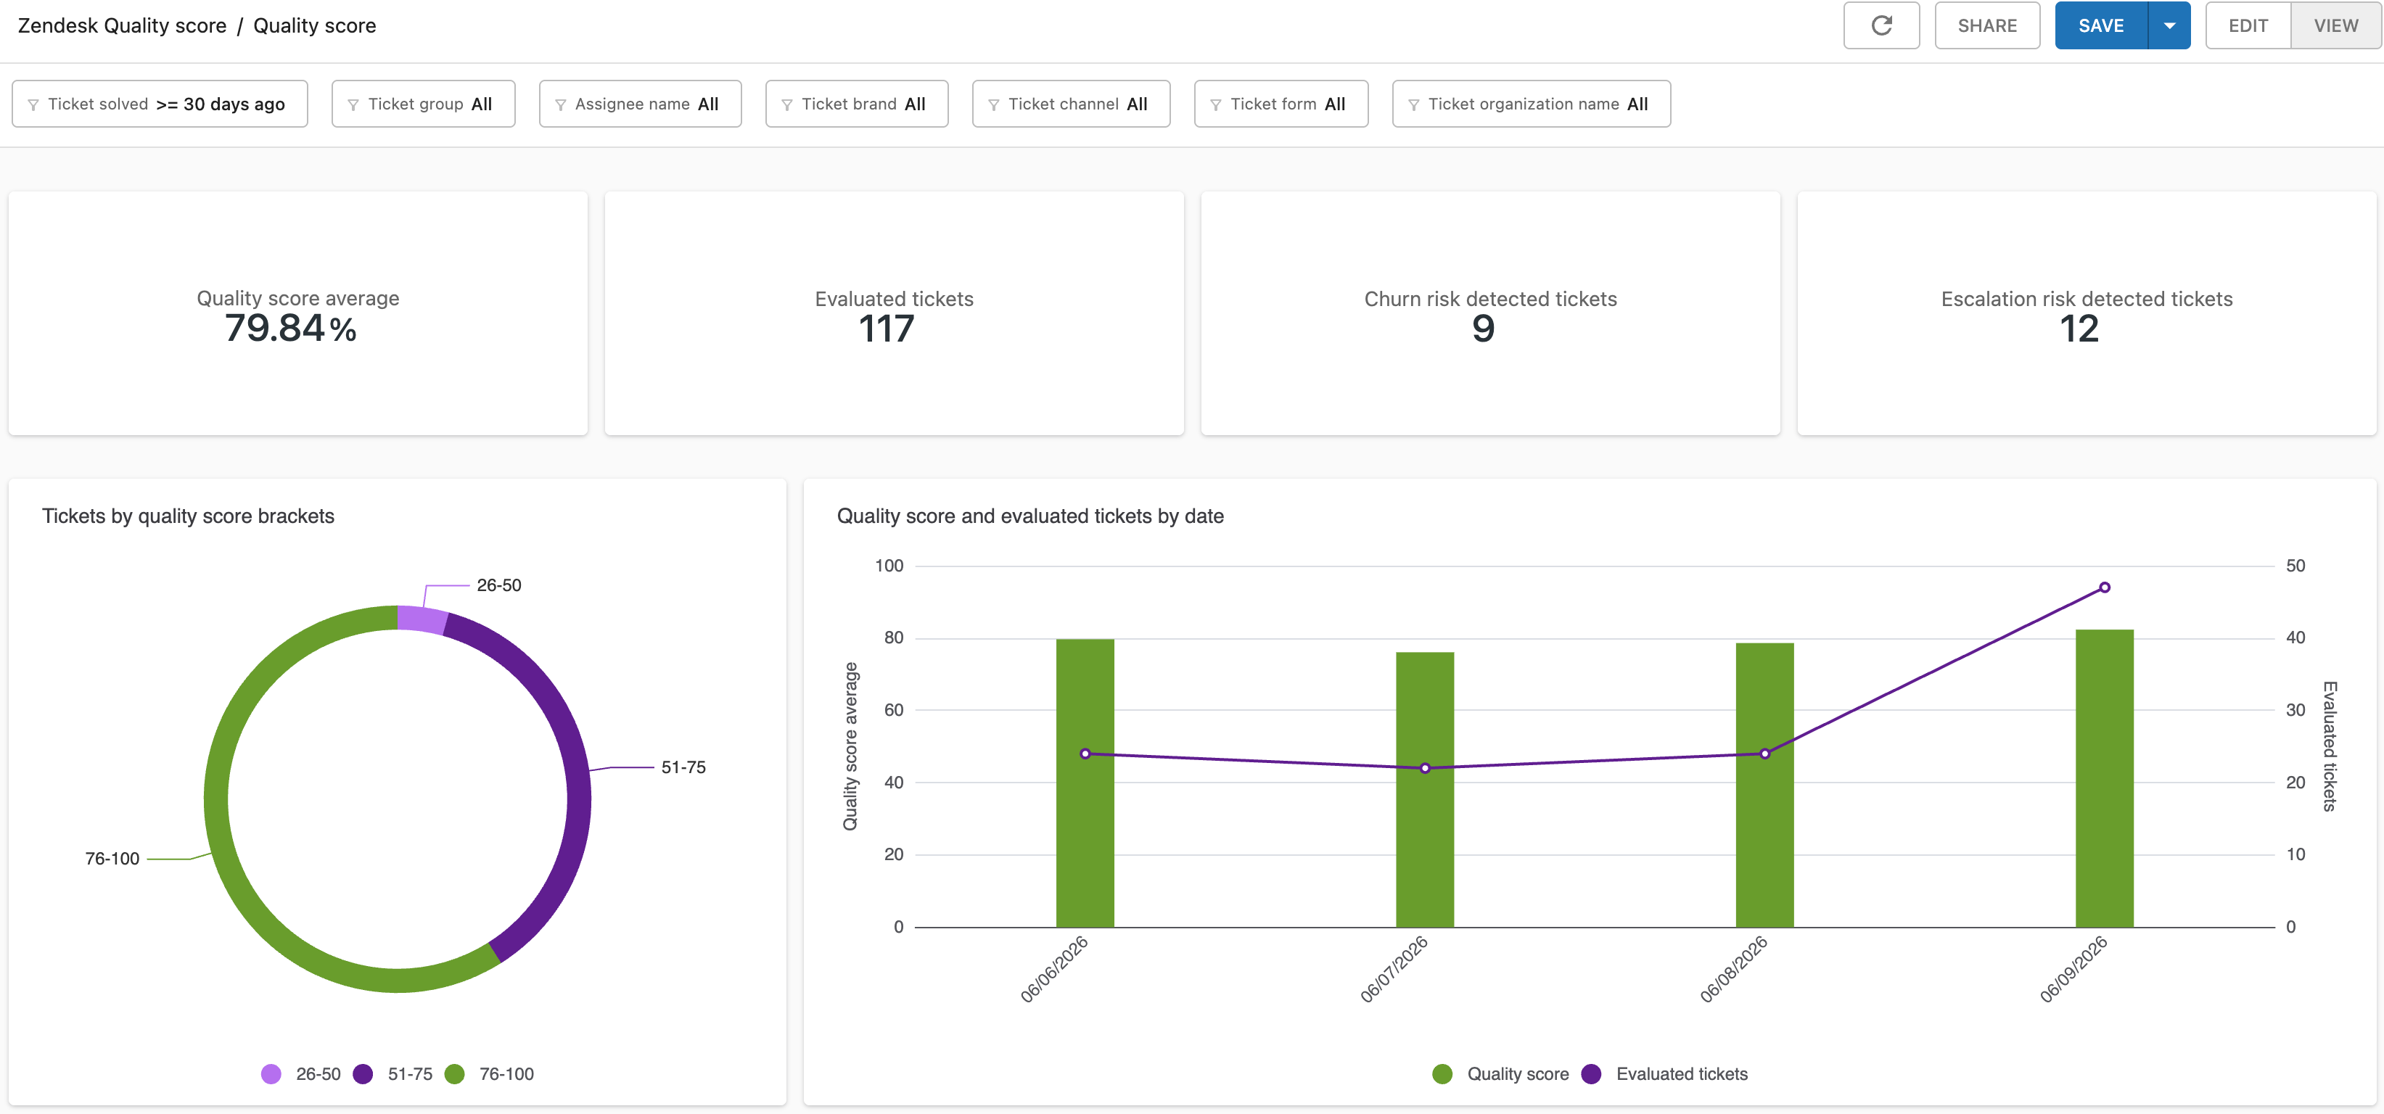Click the Share button
2384x1114 pixels.
(x=1987, y=25)
